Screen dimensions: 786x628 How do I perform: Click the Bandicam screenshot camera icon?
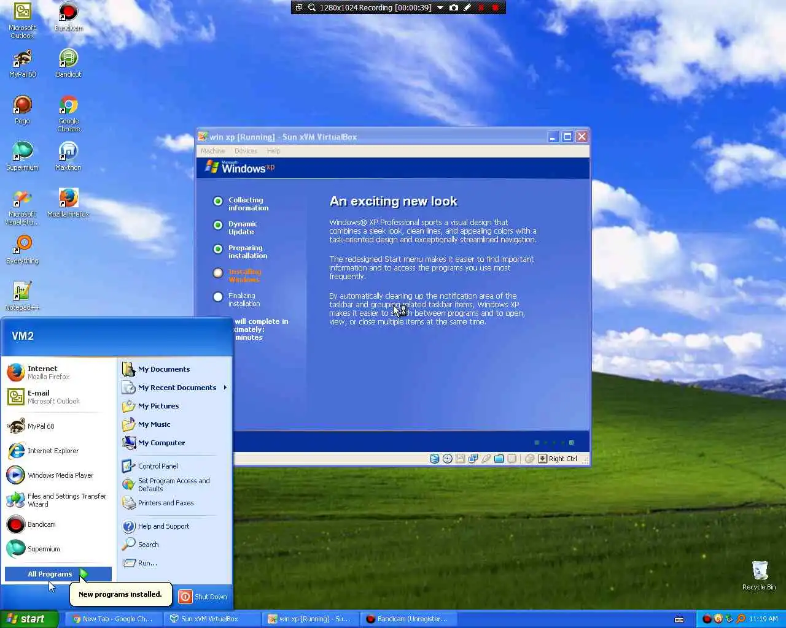pos(454,7)
